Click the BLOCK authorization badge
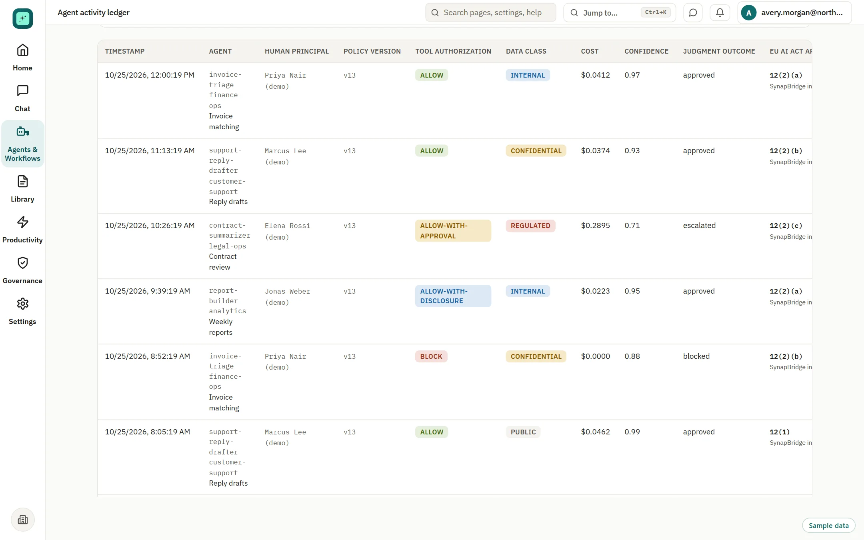 click(431, 356)
